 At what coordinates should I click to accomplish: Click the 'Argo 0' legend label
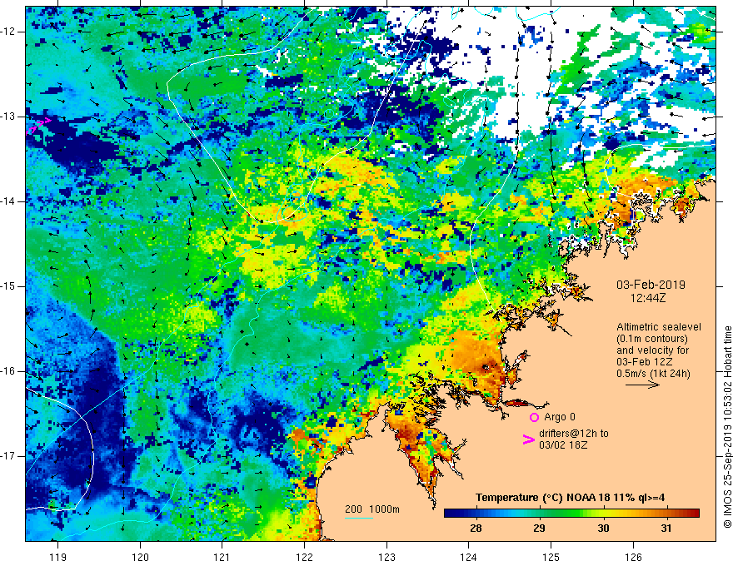tap(560, 417)
